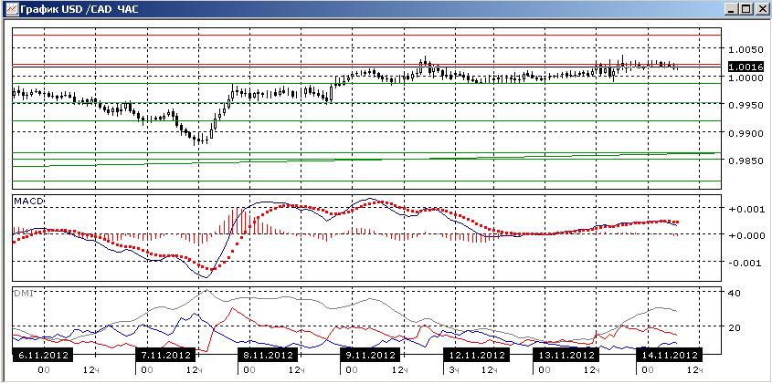Click the 0.9950 price axis label
This screenshot has width=772, height=383.
pyautogui.click(x=745, y=105)
